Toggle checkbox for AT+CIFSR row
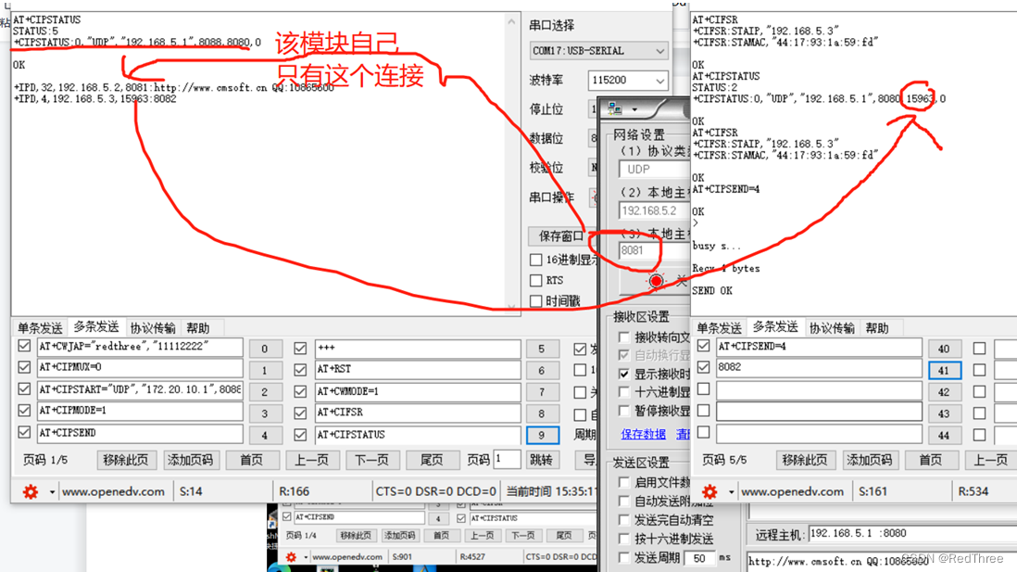The width and height of the screenshot is (1017, 572). 300,413
